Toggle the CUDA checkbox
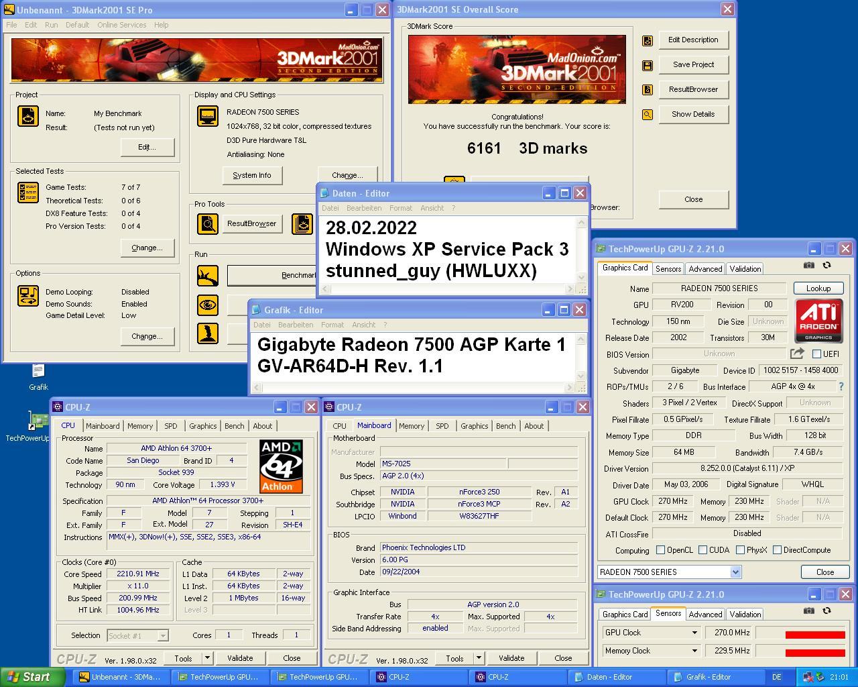The image size is (858, 687). click(x=702, y=549)
